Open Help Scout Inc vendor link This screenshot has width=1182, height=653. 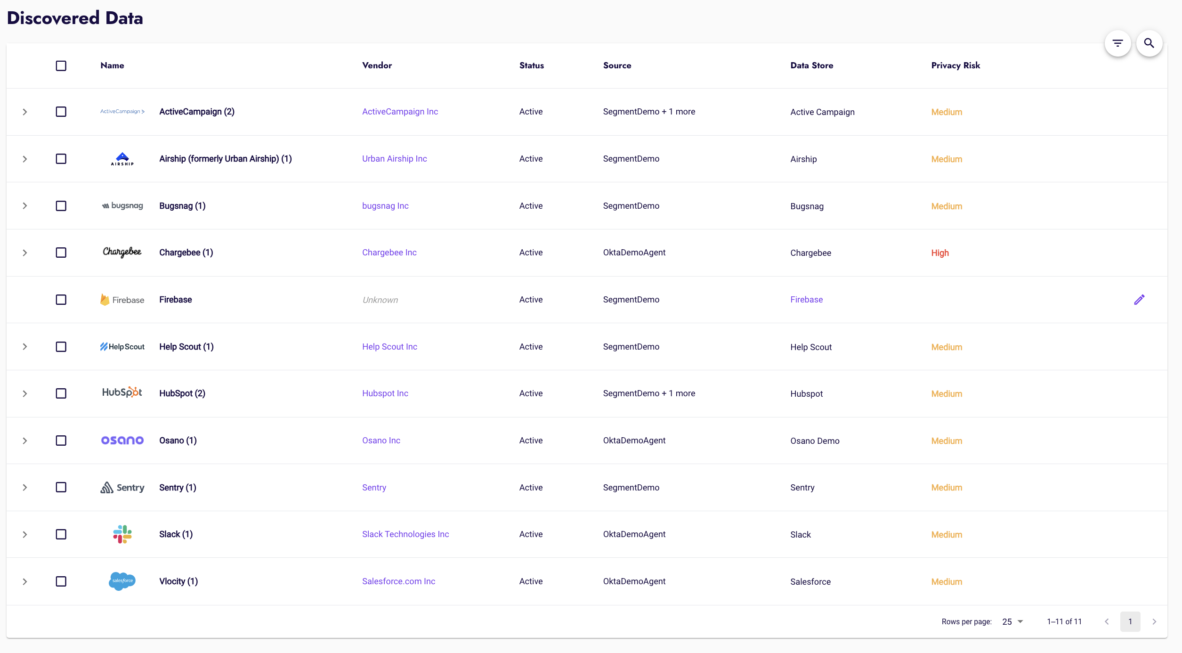click(389, 347)
